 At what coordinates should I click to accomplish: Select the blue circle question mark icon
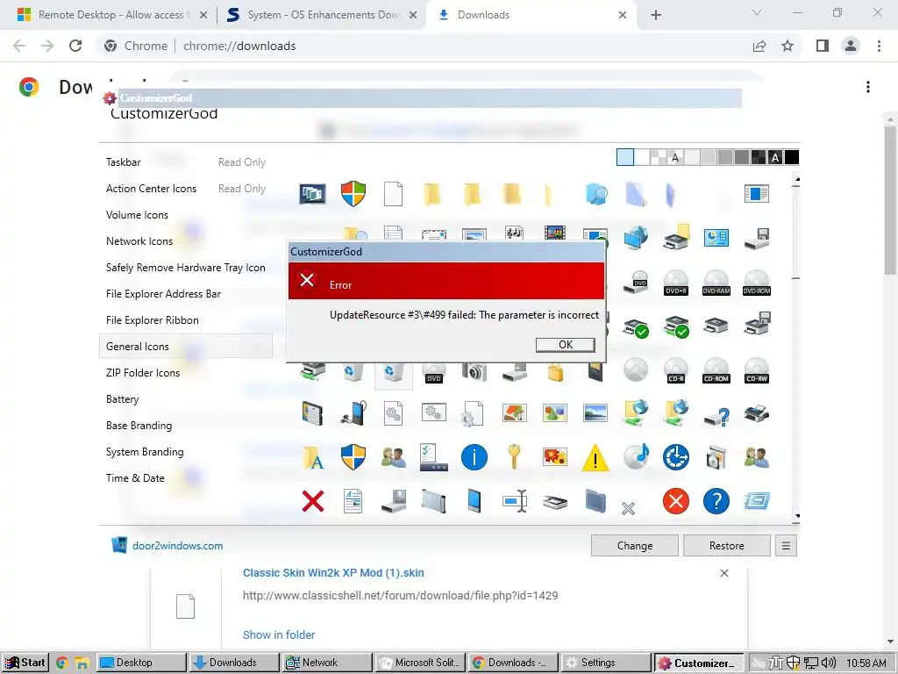point(716,501)
